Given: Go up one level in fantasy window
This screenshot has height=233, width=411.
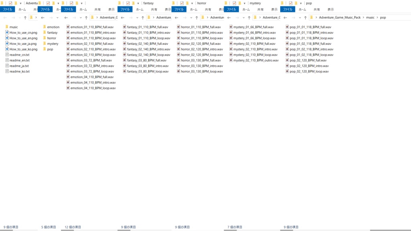Looking at the screenshot, I should tap(142, 18).
